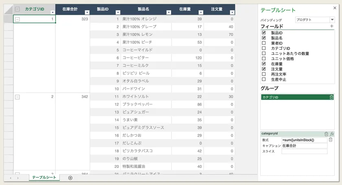This screenshot has width=342, height=185.
Task: Collapse category group 1 row
Action: (18, 19)
